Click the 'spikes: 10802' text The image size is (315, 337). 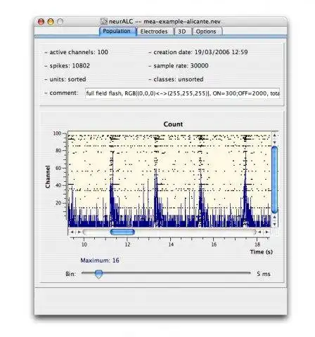(x=70, y=66)
